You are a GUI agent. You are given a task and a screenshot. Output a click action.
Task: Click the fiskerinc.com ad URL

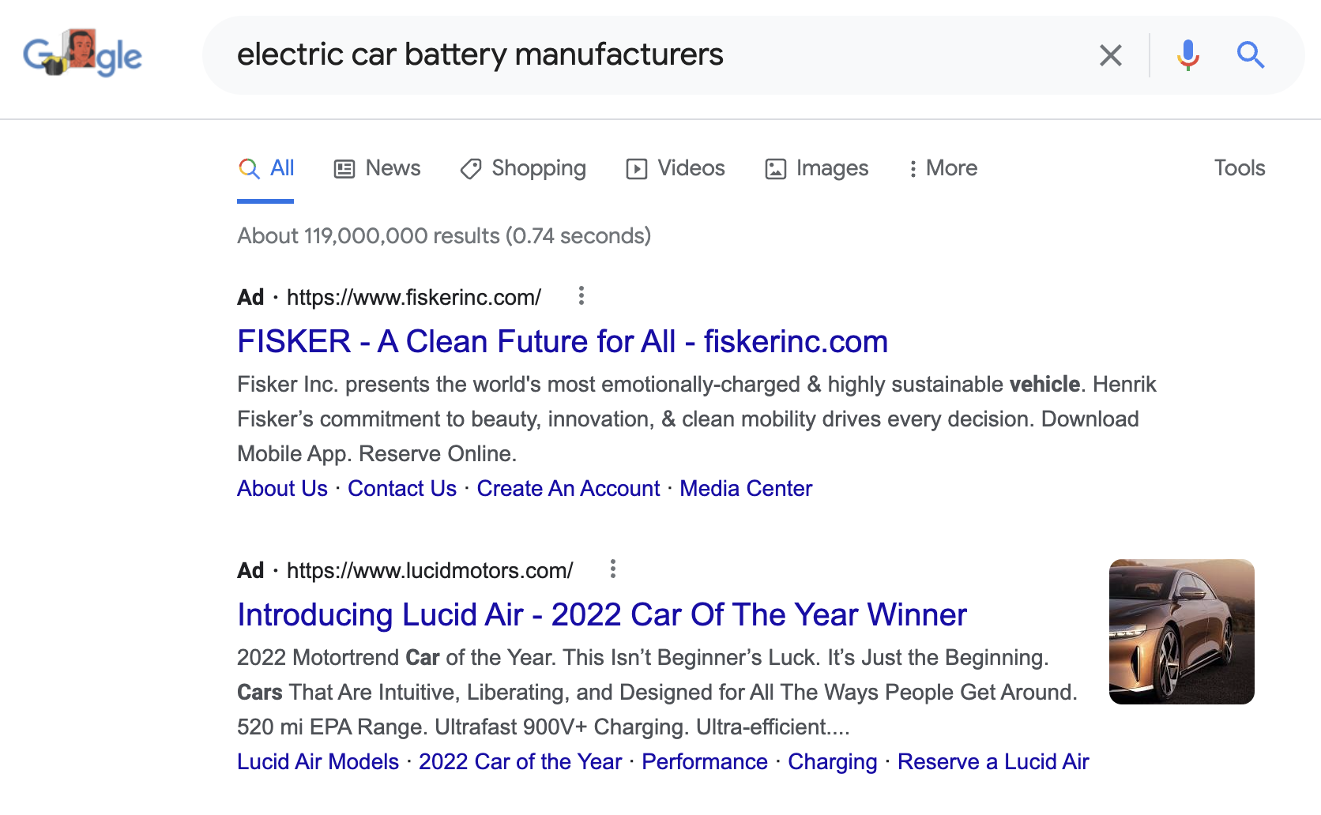pos(414,298)
